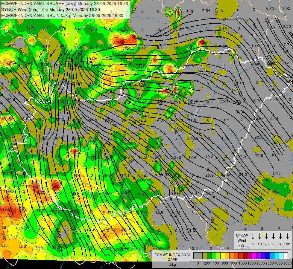Select the white swatch at 6000 end

[286, 256]
